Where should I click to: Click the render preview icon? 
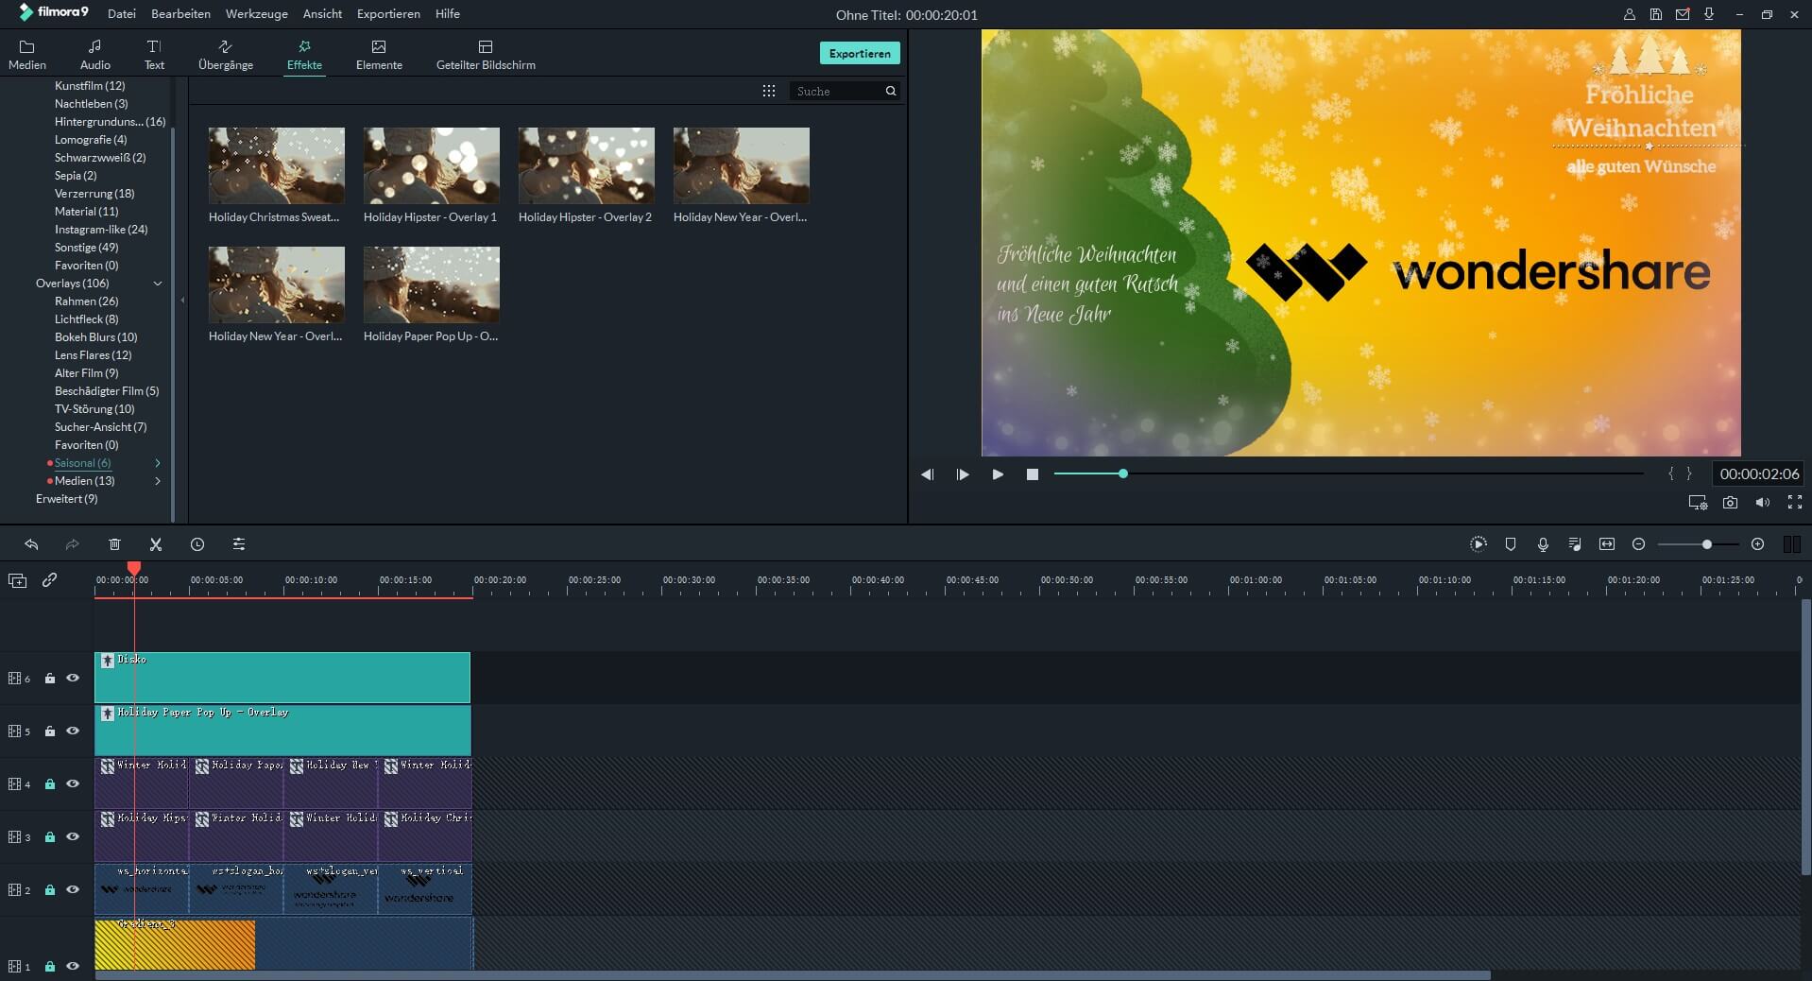[x=1479, y=544]
